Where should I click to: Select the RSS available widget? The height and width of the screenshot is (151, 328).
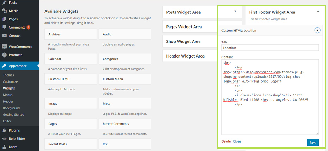(x=125, y=144)
